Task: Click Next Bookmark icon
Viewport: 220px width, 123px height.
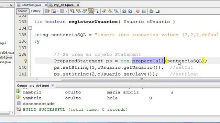Action: tap(110, 11)
